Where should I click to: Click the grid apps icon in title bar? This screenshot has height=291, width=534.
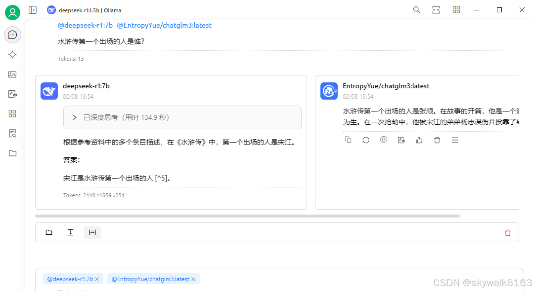[456, 10]
